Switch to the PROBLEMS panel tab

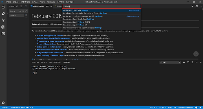[35, 62]
